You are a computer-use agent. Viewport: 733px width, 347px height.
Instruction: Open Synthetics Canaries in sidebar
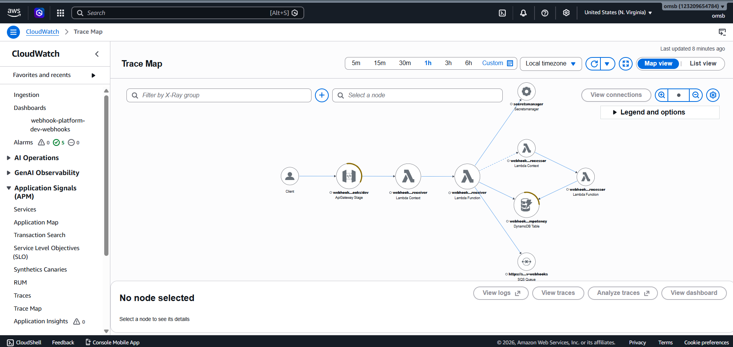pyautogui.click(x=40, y=270)
